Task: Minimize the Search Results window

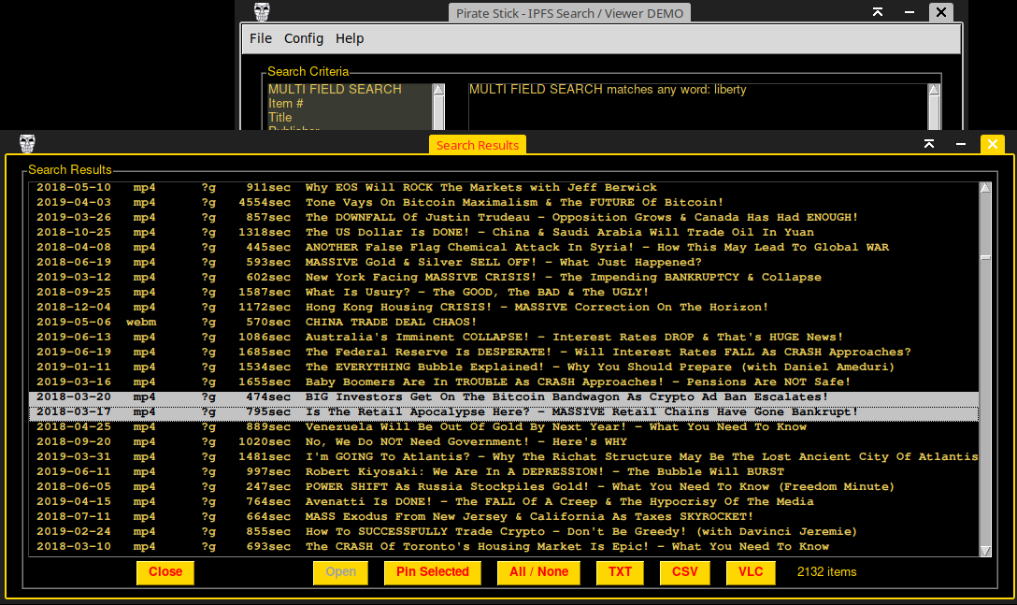Action: pos(961,143)
